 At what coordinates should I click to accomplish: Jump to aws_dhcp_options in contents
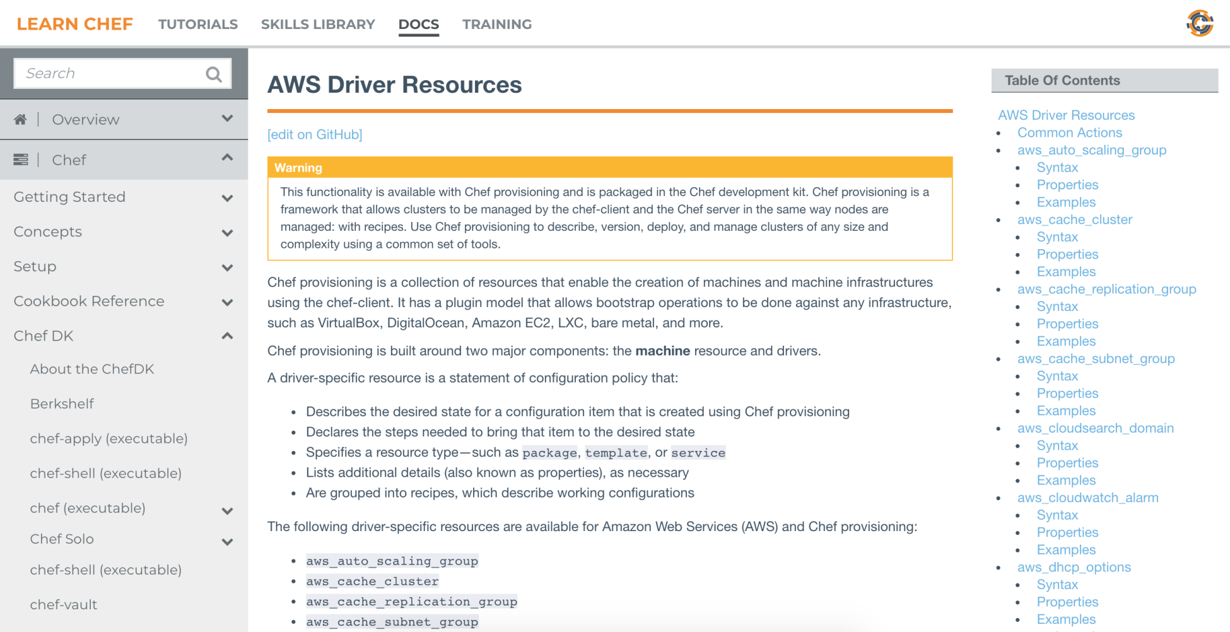[x=1074, y=567]
